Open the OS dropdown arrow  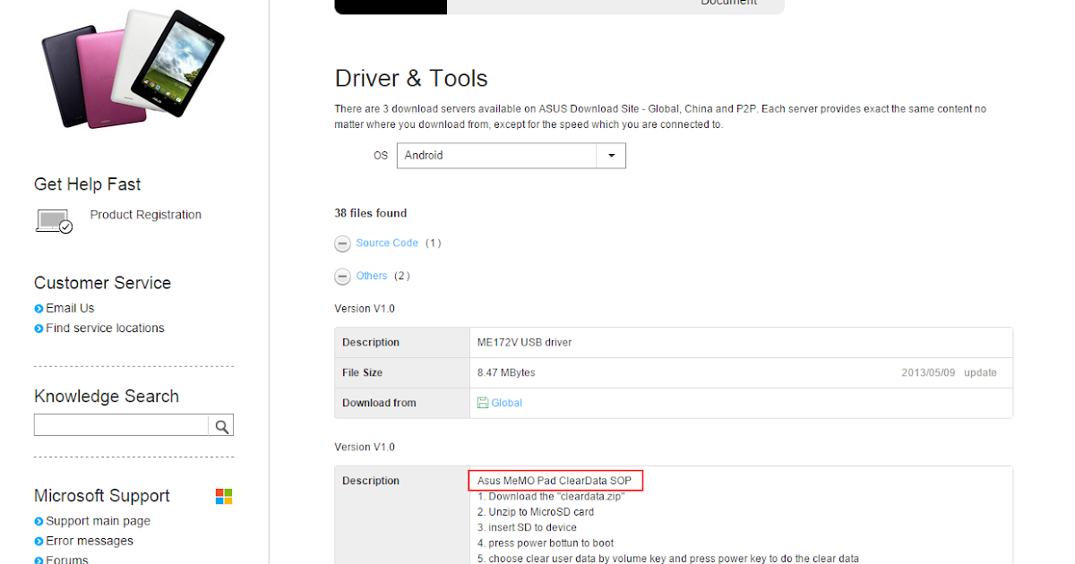coord(611,156)
